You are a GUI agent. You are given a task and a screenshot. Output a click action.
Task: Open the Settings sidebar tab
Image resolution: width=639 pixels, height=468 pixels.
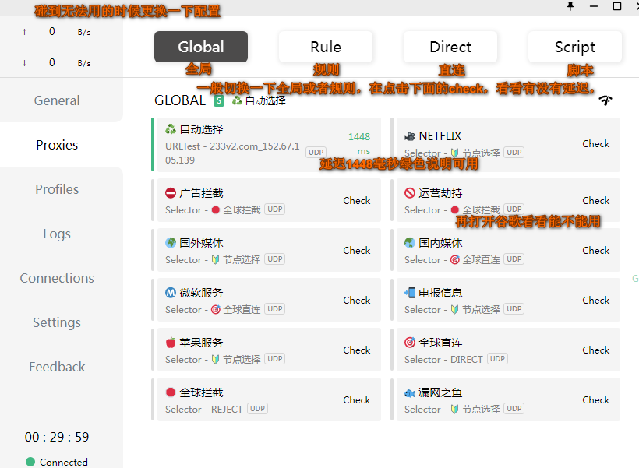pos(57,322)
